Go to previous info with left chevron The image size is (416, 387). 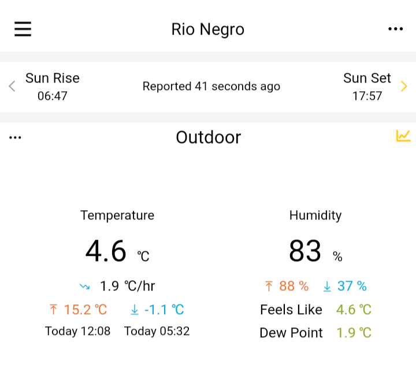(12, 86)
